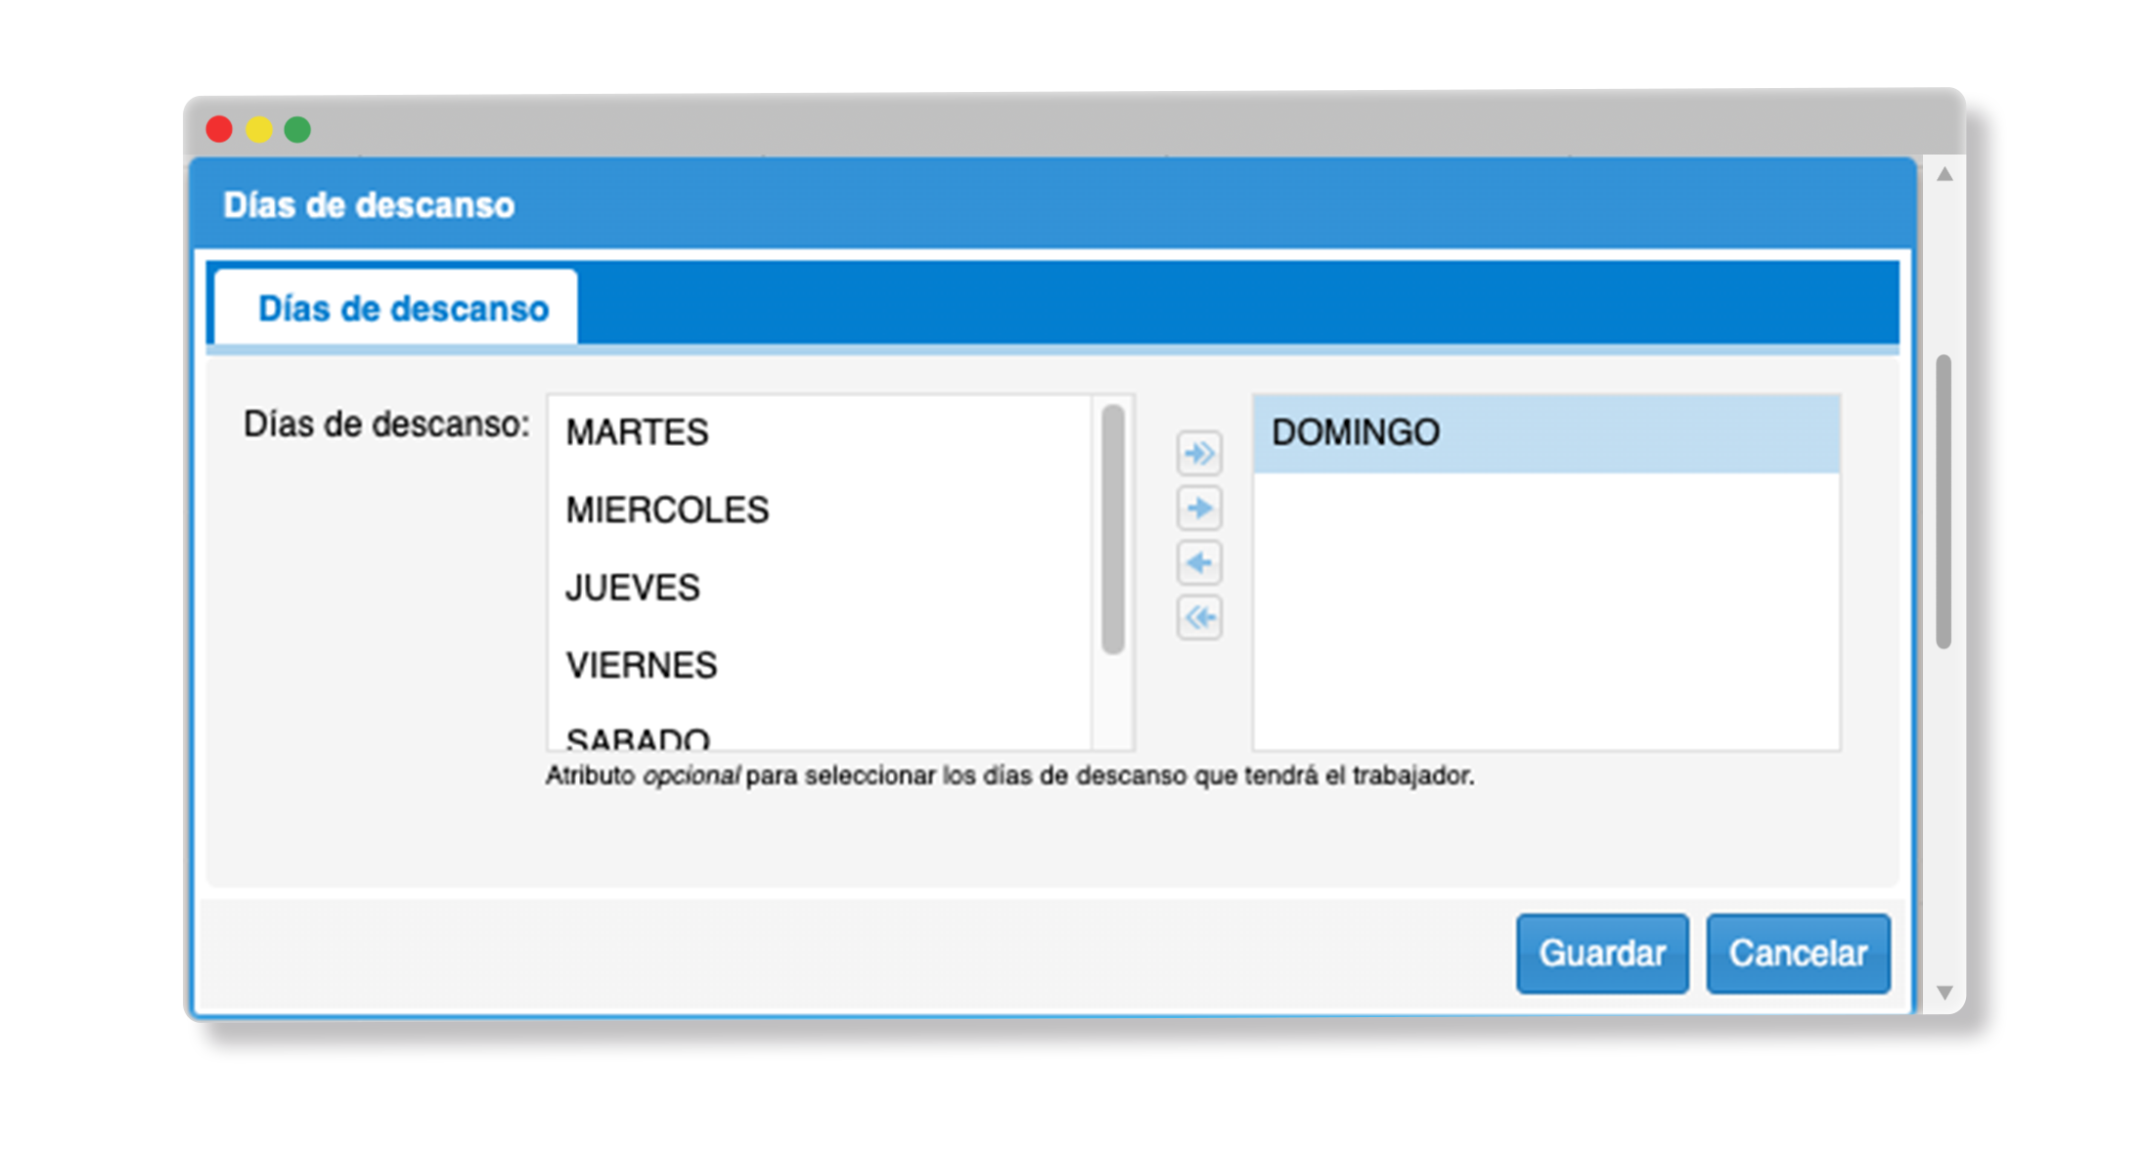Click the move all left double-arrow icon
The image size is (2146, 1155).
click(1199, 618)
